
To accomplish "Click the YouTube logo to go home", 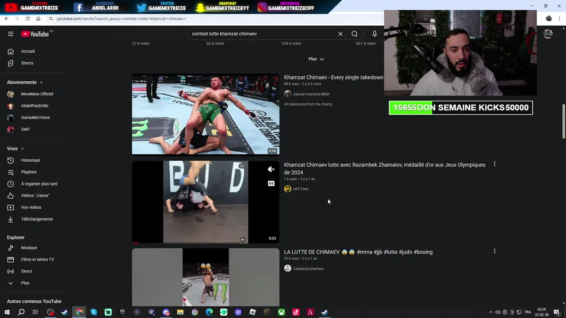I will click(x=35, y=34).
